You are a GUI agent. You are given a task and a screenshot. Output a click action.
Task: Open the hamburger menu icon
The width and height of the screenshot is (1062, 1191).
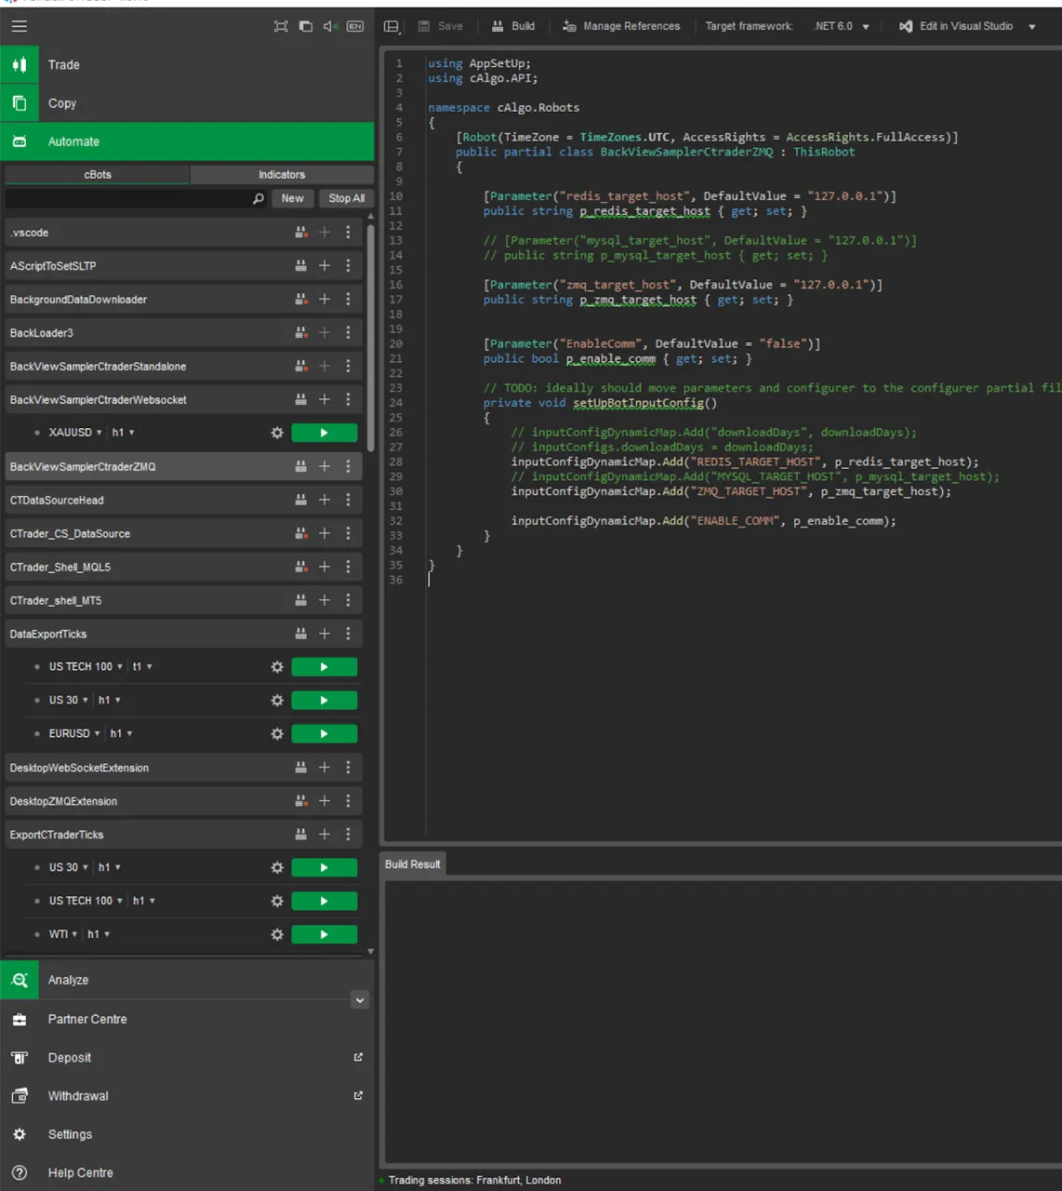coord(20,26)
